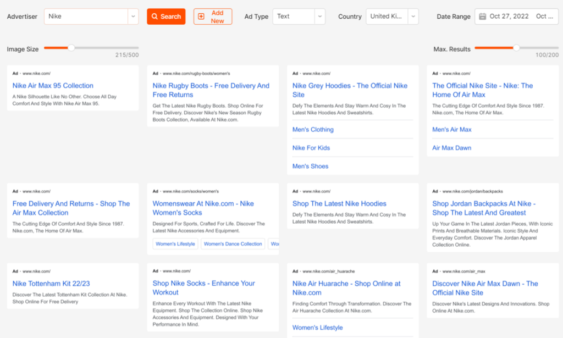563x338 pixels.
Task: Click the calendar icon in Date Range
Action: (483, 16)
